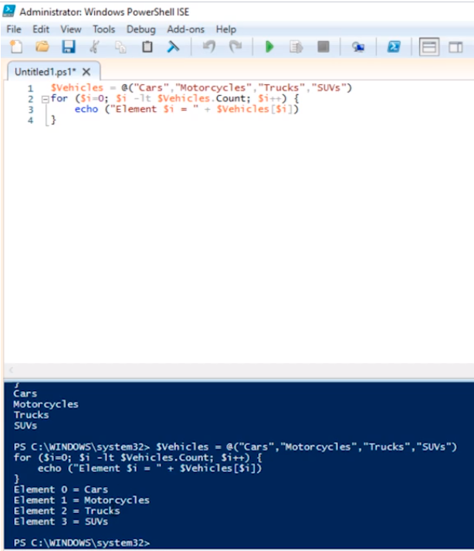The image size is (474, 551).
Task: Open the File menu
Action: pos(15,29)
